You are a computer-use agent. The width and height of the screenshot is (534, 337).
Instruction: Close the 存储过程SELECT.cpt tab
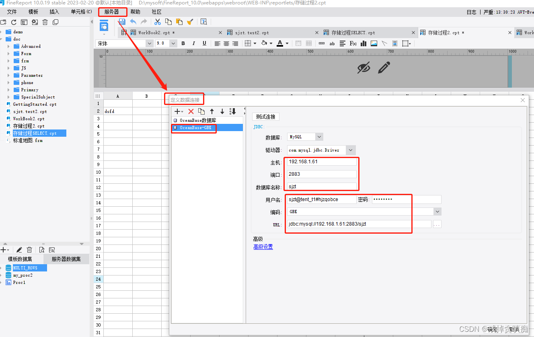click(413, 33)
